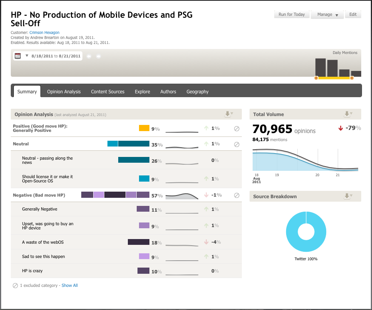Click the "Generally Negative" sub-category label
The height and width of the screenshot is (310, 372).
[40, 209]
